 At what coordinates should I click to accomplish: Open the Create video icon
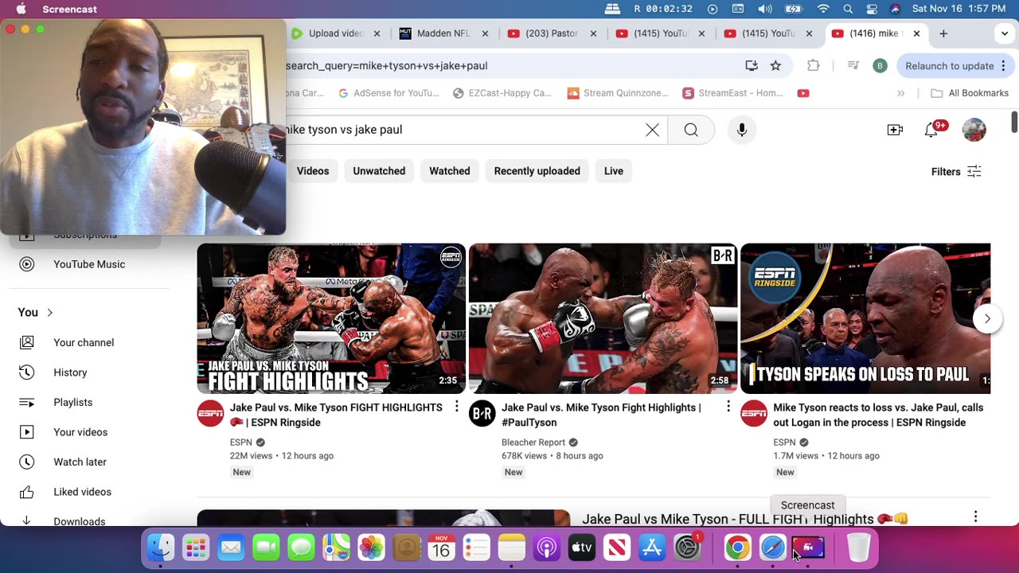point(895,130)
